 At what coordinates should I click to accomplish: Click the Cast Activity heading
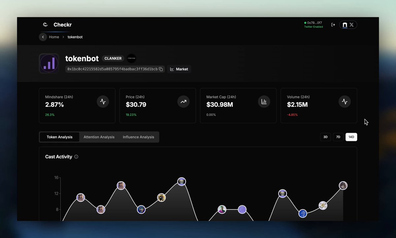pyautogui.click(x=59, y=157)
